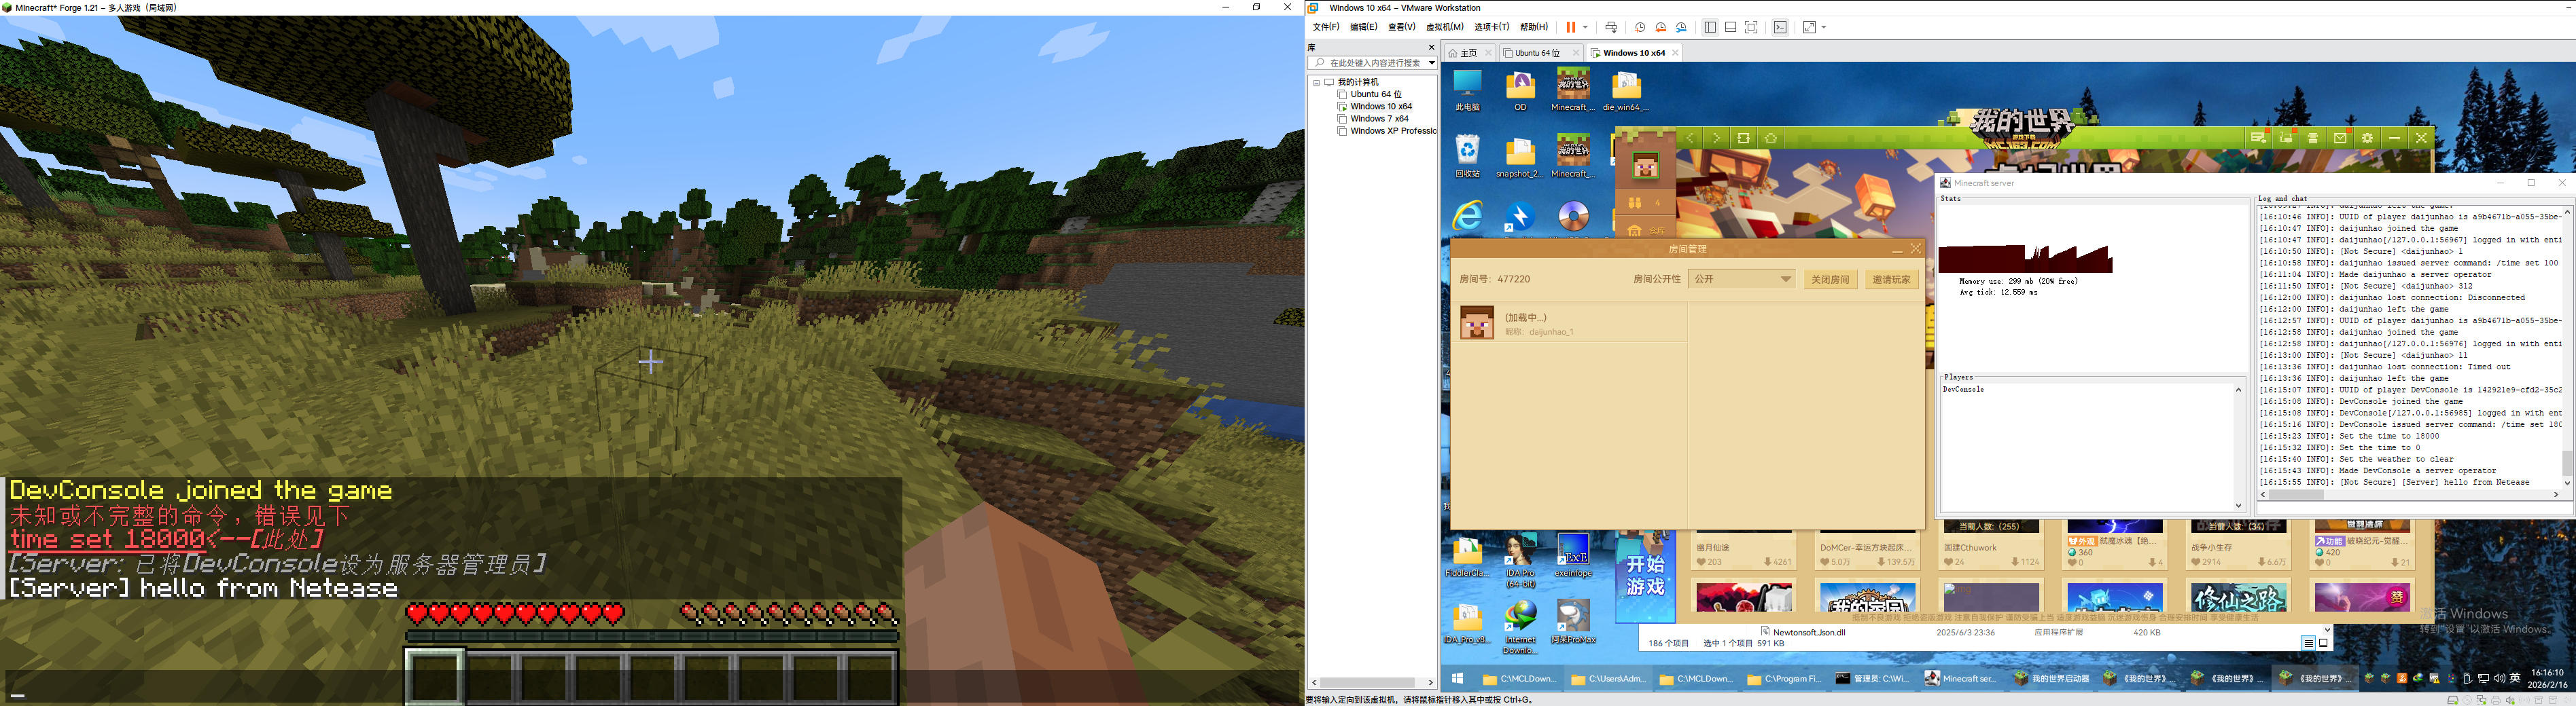Select the first hotbar slot in Minecraft
The width and height of the screenshot is (2576, 706).
click(x=434, y=676)
